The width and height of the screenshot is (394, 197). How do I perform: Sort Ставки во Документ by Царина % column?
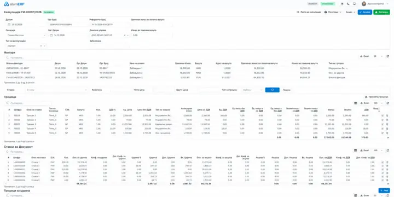(x=136, y=158)
